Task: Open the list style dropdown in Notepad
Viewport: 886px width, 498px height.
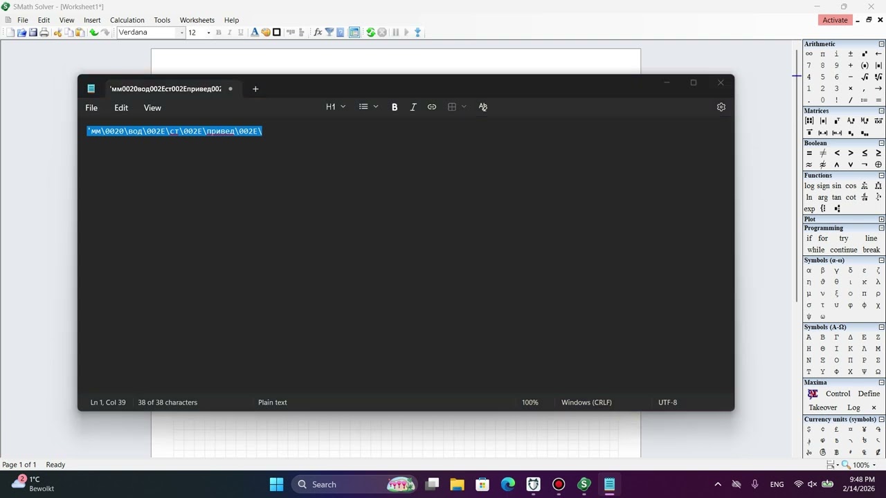Action: 368,107
